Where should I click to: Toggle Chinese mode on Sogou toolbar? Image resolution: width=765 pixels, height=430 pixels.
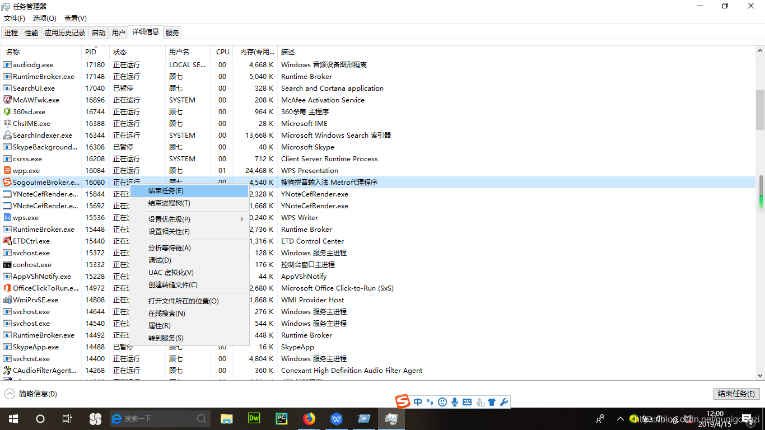pyautogui.click(x=418, y=402)
